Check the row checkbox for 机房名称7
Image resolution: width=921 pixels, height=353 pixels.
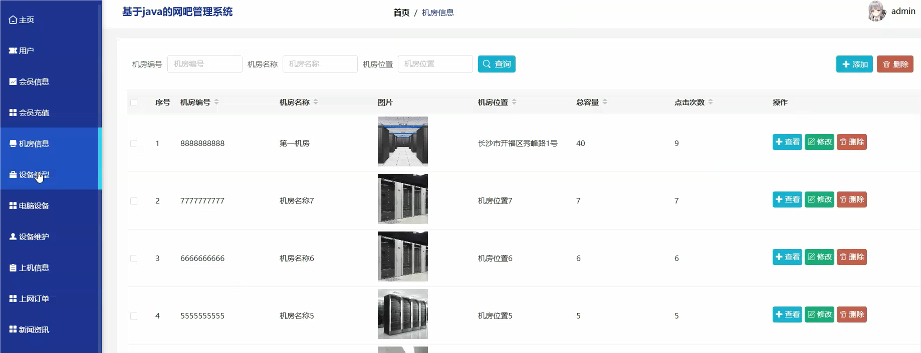click(x=134, y=201)
